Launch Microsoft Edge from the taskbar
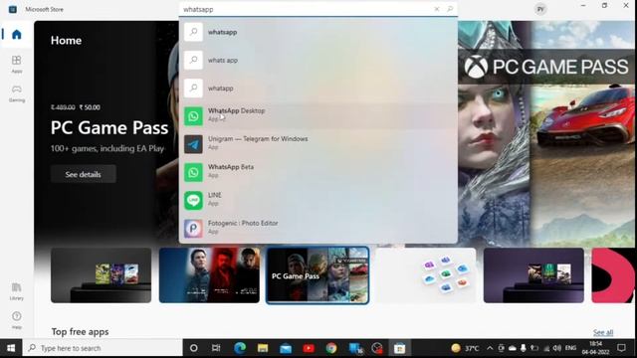The width and height of the screenshot is (637, 358). coord(240,348)
